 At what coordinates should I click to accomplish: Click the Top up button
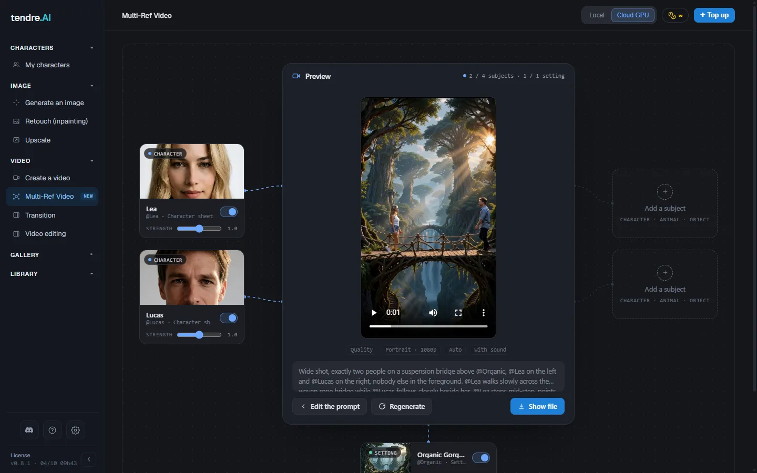714,15
